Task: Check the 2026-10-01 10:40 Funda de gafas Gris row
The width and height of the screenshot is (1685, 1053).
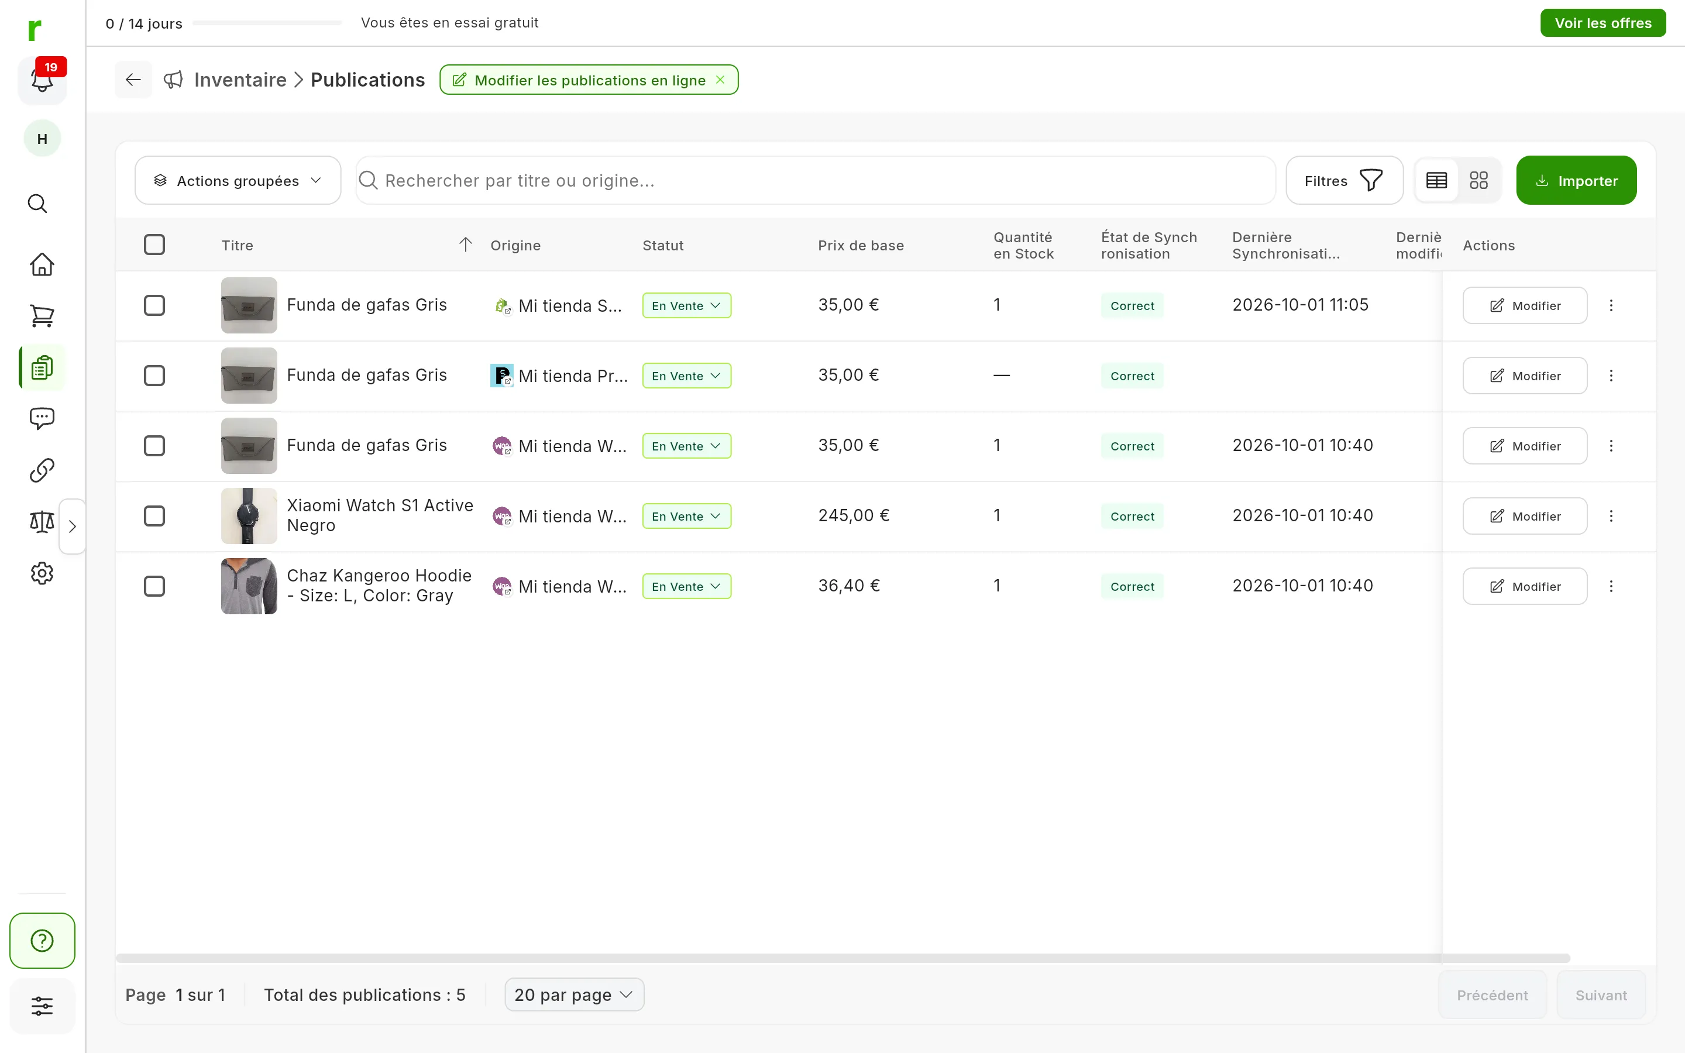Action: [x=154, y=446]
